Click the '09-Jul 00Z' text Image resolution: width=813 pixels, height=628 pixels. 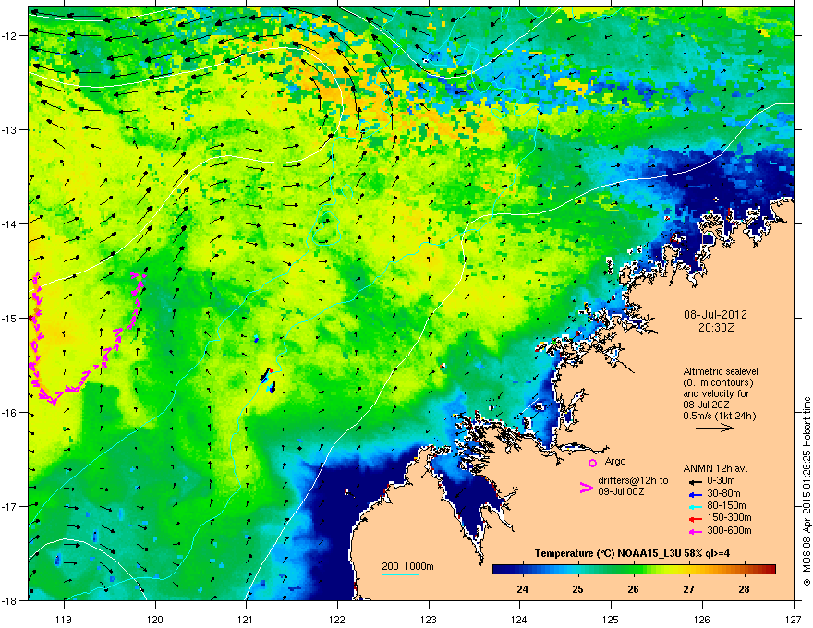pyautogui.click(x=621, y=491)
